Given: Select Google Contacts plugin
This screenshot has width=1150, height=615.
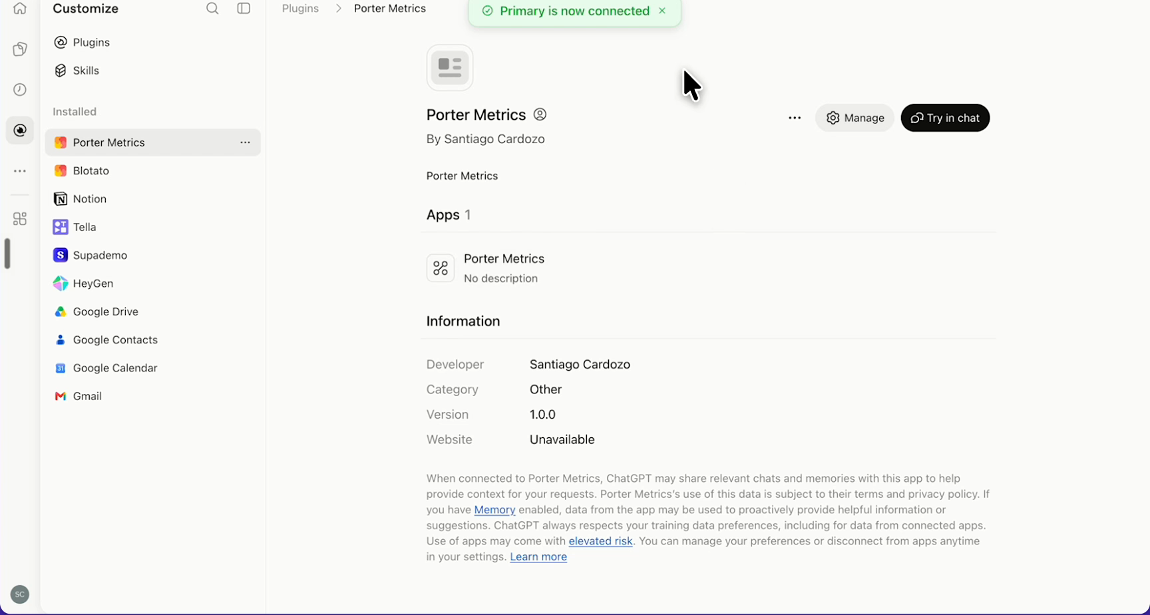Looking at the screenshot, I should (x=152, y=340).
